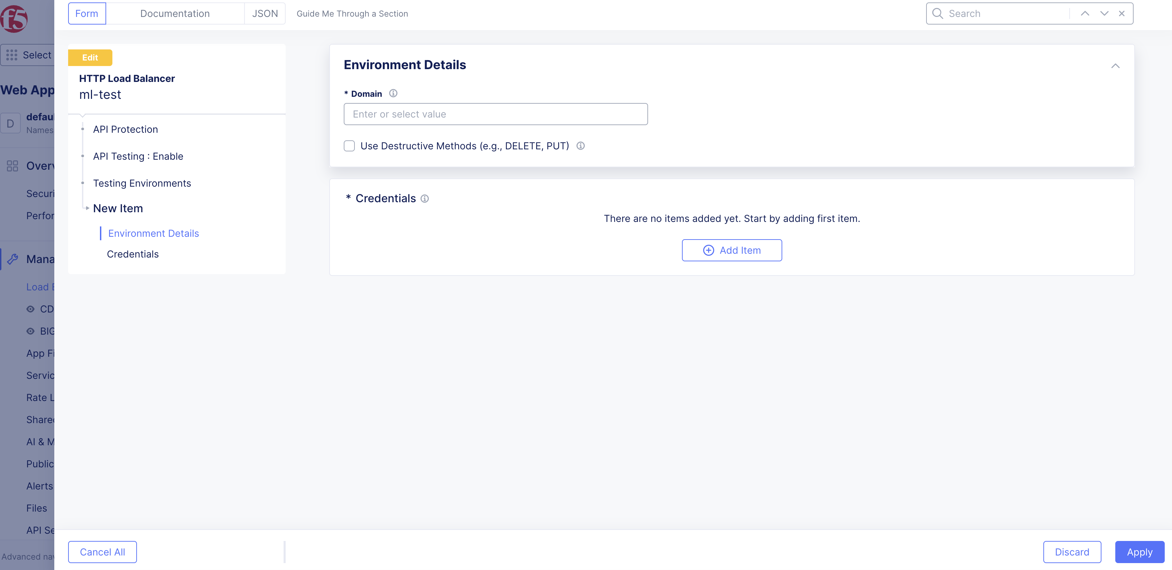The width and height of the screenshot is (1172, 570).
Task: Collapse the Environment Details panel
Action: point(1116,66)
